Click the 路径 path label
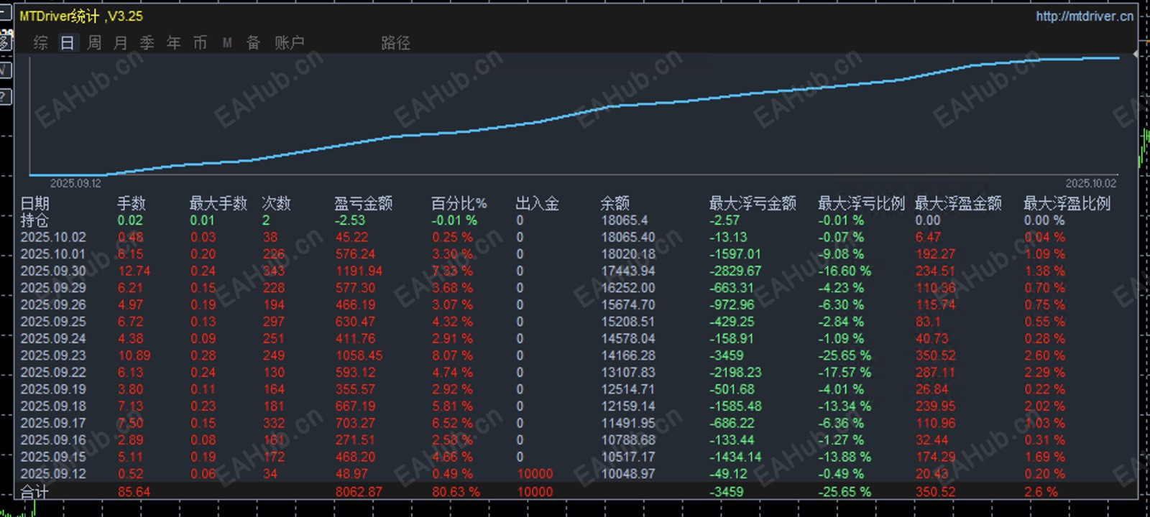The width and height of the screenshot is (1150, 517). [396, 42]
